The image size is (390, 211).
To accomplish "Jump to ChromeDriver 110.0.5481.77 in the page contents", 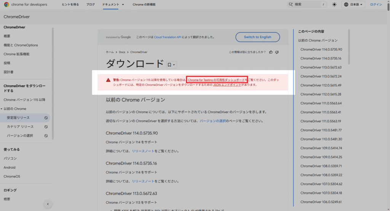I will click(321, 130).
